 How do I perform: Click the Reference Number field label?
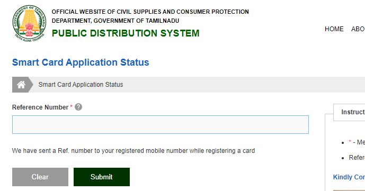40,107
